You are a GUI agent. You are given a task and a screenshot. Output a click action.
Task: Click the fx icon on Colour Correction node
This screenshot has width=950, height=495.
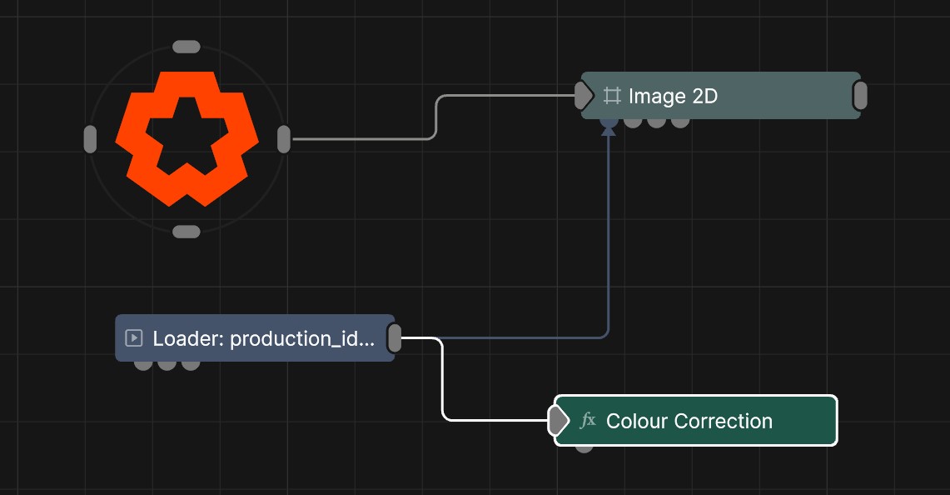click(588, 421)
